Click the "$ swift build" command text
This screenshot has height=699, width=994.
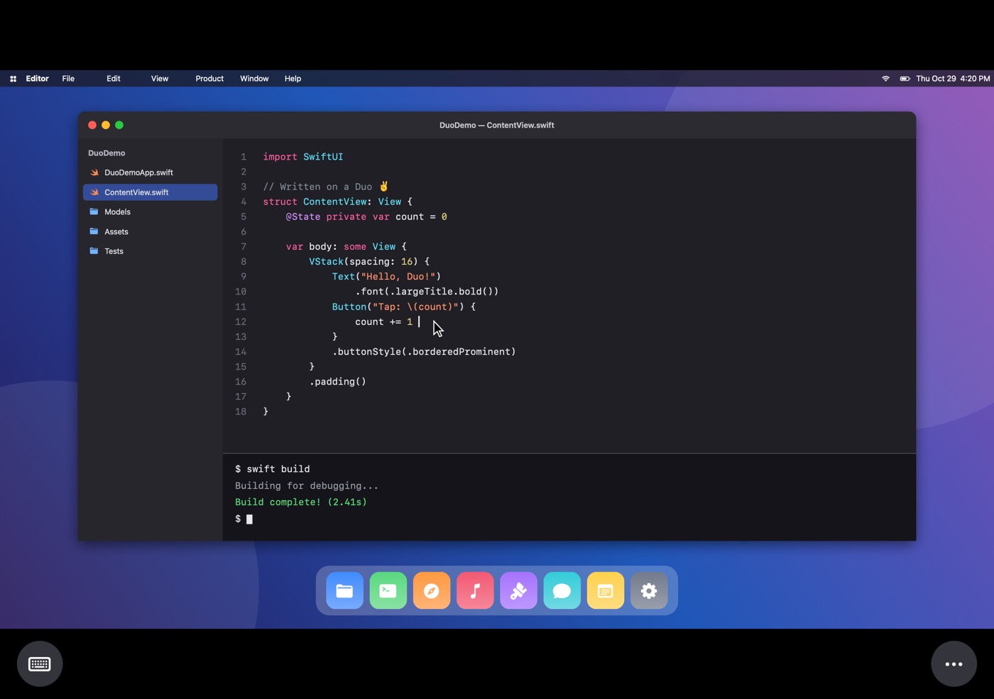click(273, 469)
